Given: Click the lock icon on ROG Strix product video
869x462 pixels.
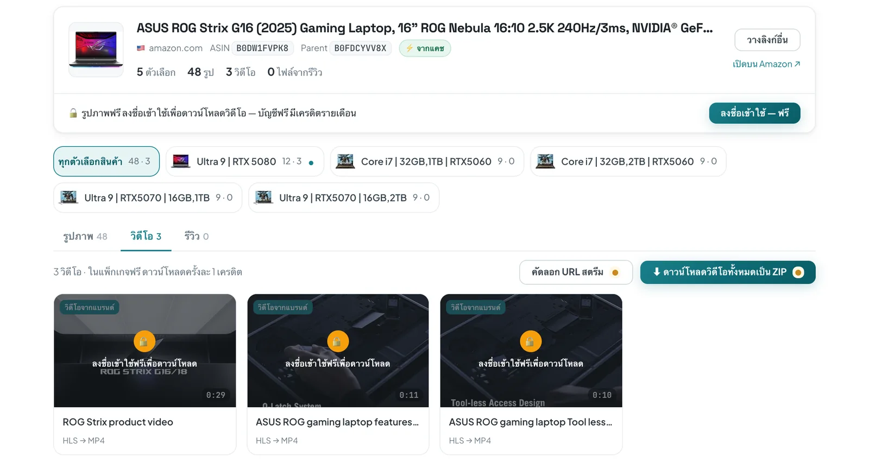Looking at the screenshot, I should [144, 341].
